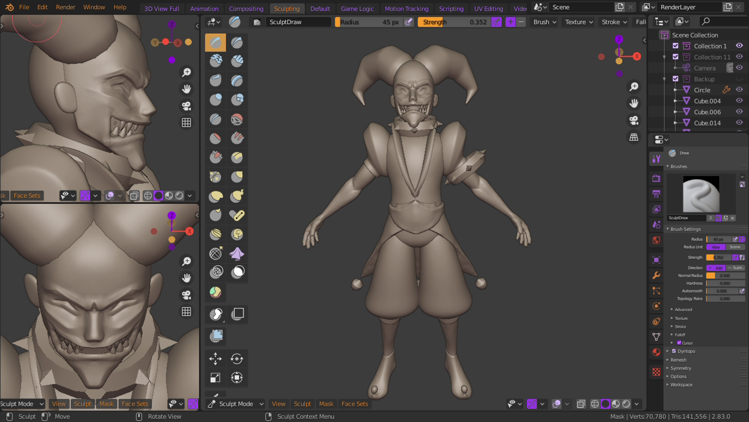Uncheck the Backup collection checkbox
The image size is (749, 422).
click(676, 79)
